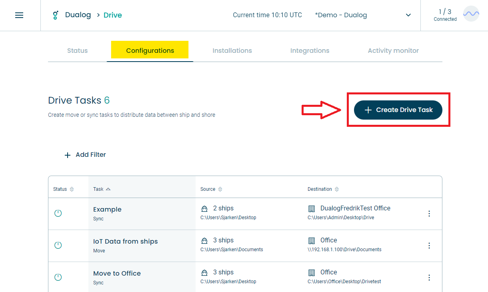Open the hamburger navigation menu
Image resolution: width=488 pixels, height=292 pixels.
19,15
